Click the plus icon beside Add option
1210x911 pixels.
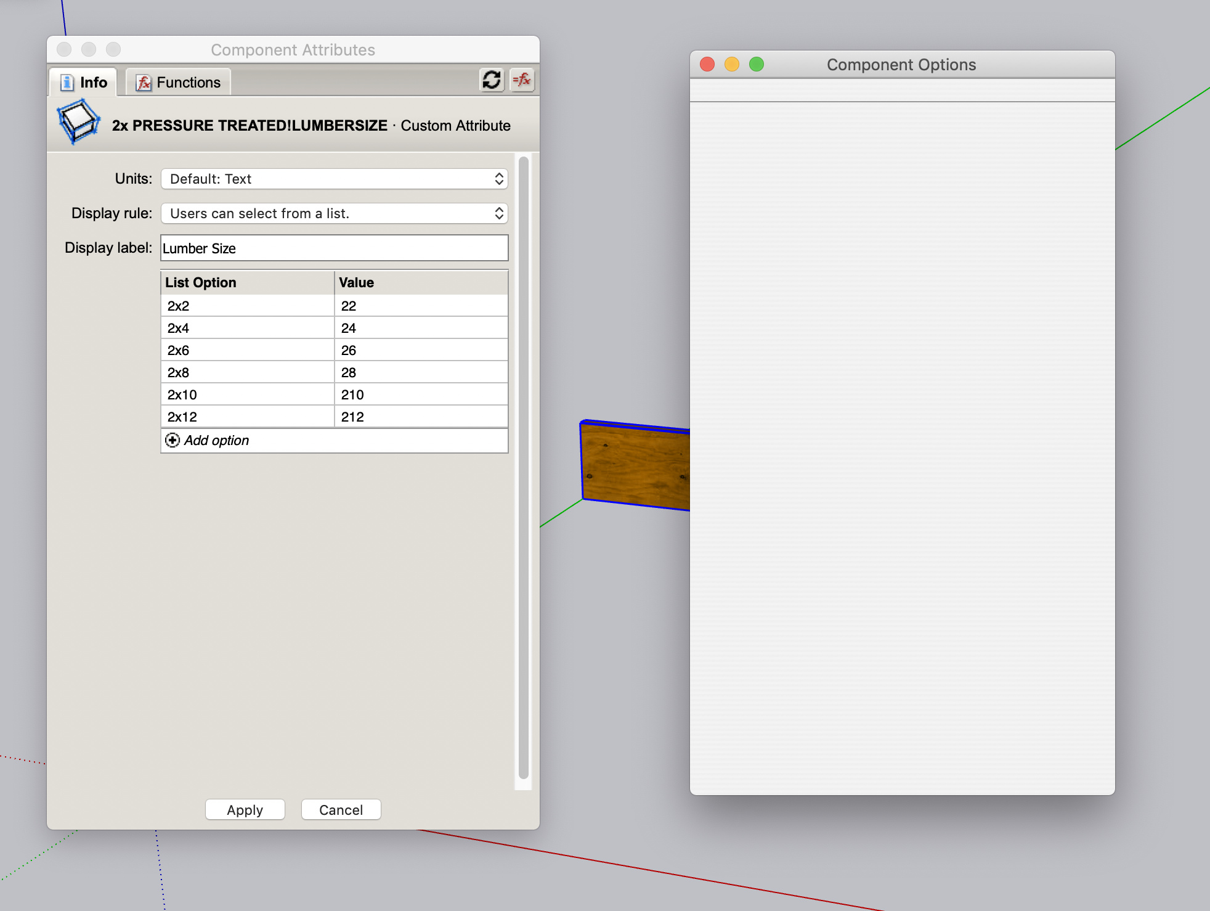(173, 440)
